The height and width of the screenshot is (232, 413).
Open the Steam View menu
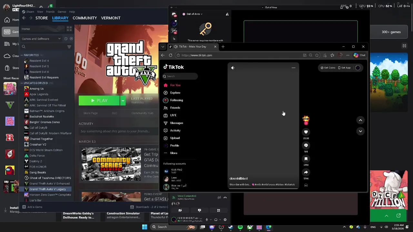tap(40, 12)
